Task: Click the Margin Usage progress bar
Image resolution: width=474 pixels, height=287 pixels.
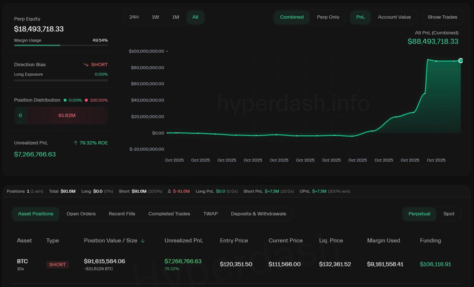Action: pos(61,45)
